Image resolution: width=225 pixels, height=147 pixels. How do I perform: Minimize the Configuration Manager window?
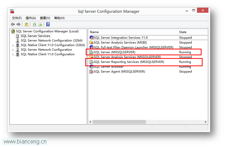(x=187, y=11)
